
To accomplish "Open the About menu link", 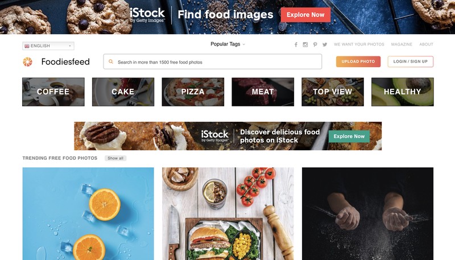I will [x=426, y=44].
